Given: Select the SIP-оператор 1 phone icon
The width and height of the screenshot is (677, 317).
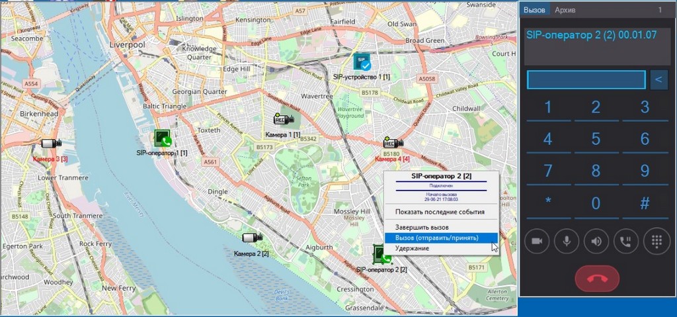Looking at the screenshot, I should tap(163, 138).
